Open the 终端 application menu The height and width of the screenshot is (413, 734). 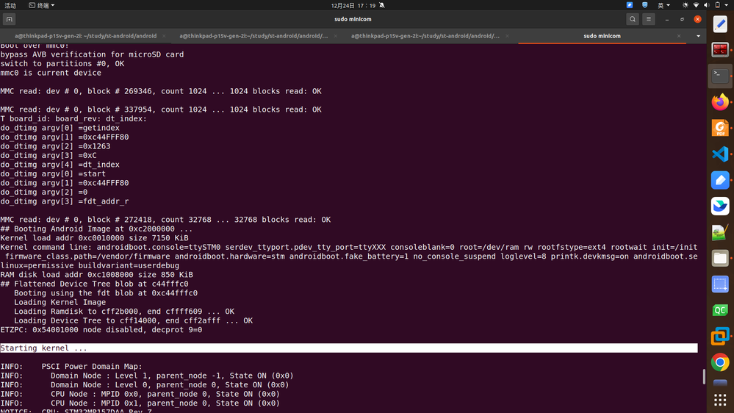42,5
